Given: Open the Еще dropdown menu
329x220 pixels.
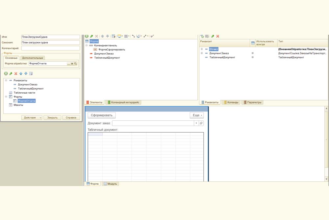Looking at the screenshot, I should (x=197, y=115).
